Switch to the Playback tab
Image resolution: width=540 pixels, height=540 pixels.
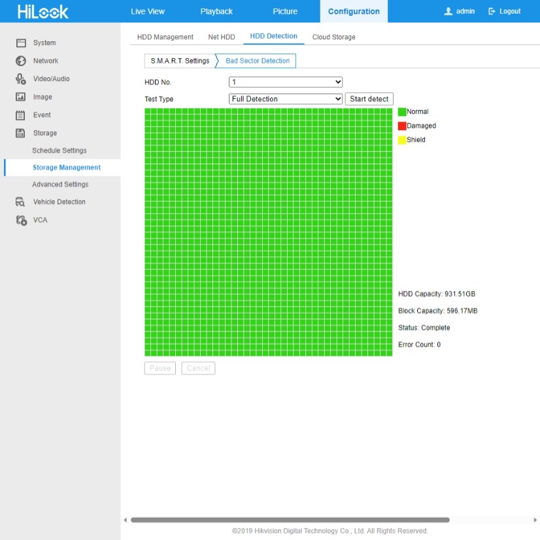tap(216, 12)
